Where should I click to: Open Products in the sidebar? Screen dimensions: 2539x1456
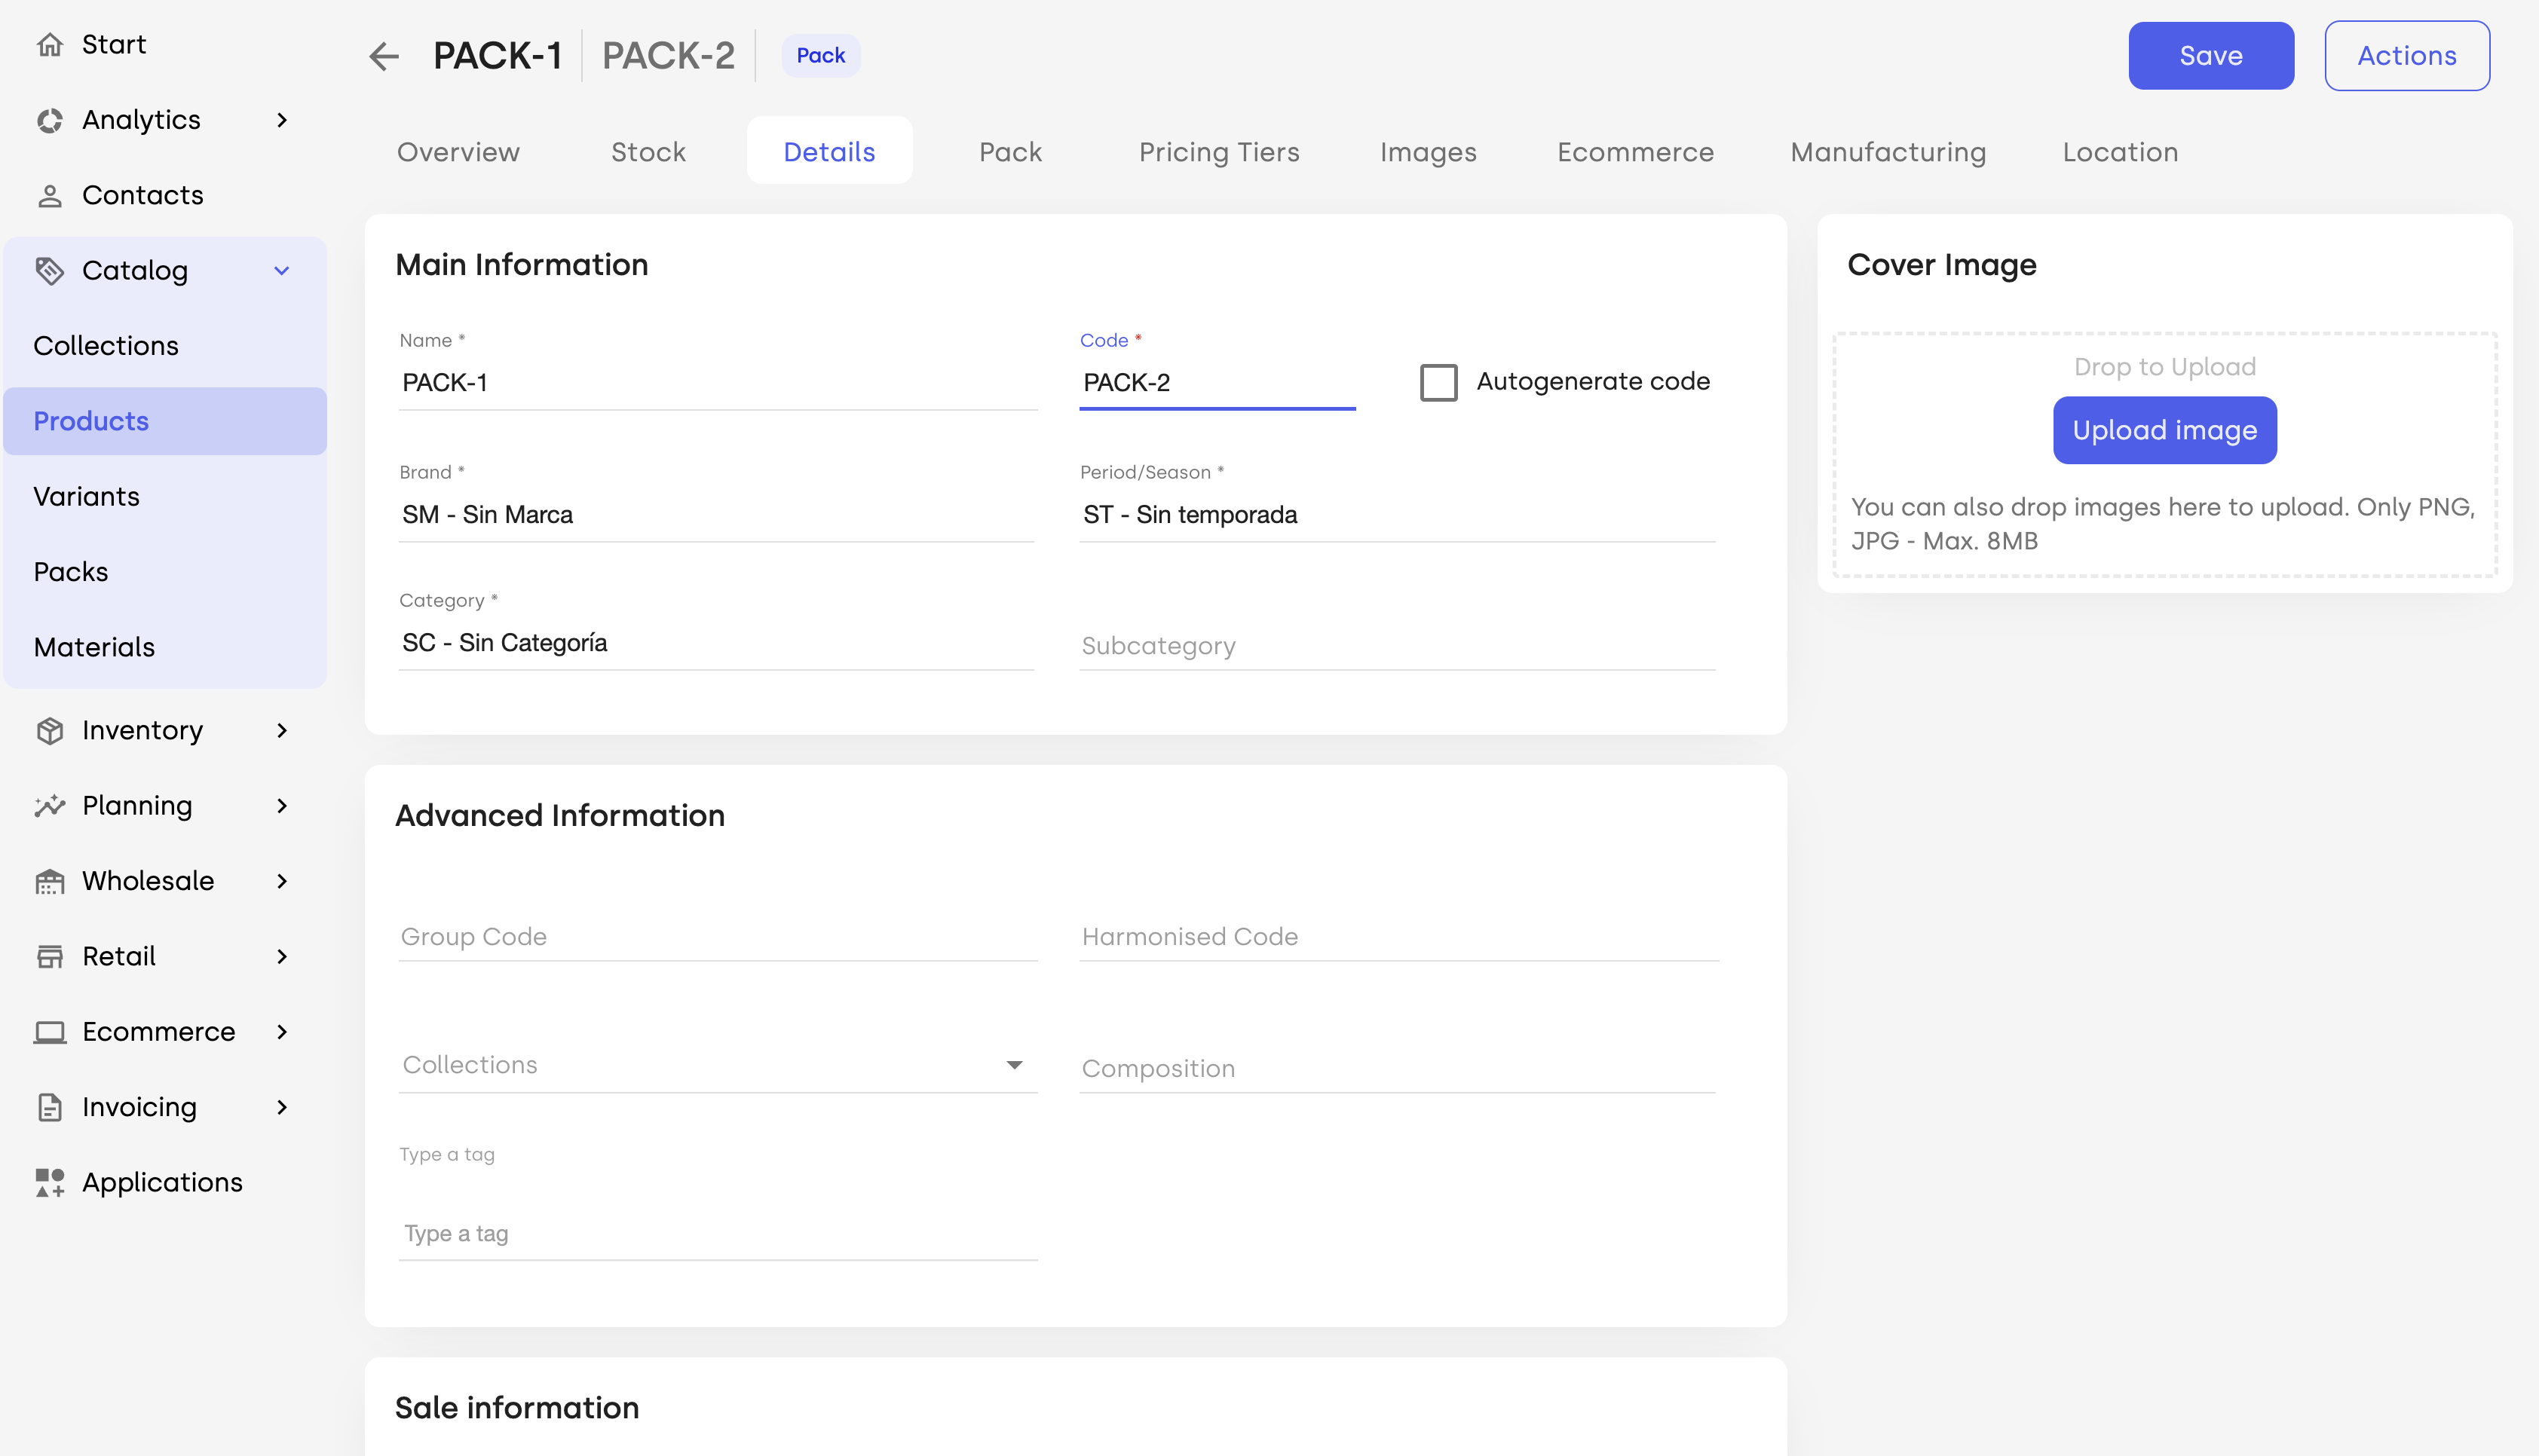(x=165, y=421)
